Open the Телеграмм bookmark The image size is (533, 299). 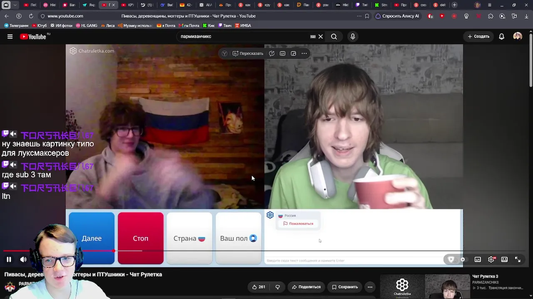(x=16, y=26)
